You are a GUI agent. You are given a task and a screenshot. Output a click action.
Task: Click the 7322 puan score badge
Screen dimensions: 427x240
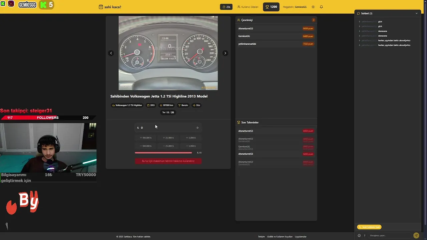coord(308,44)
